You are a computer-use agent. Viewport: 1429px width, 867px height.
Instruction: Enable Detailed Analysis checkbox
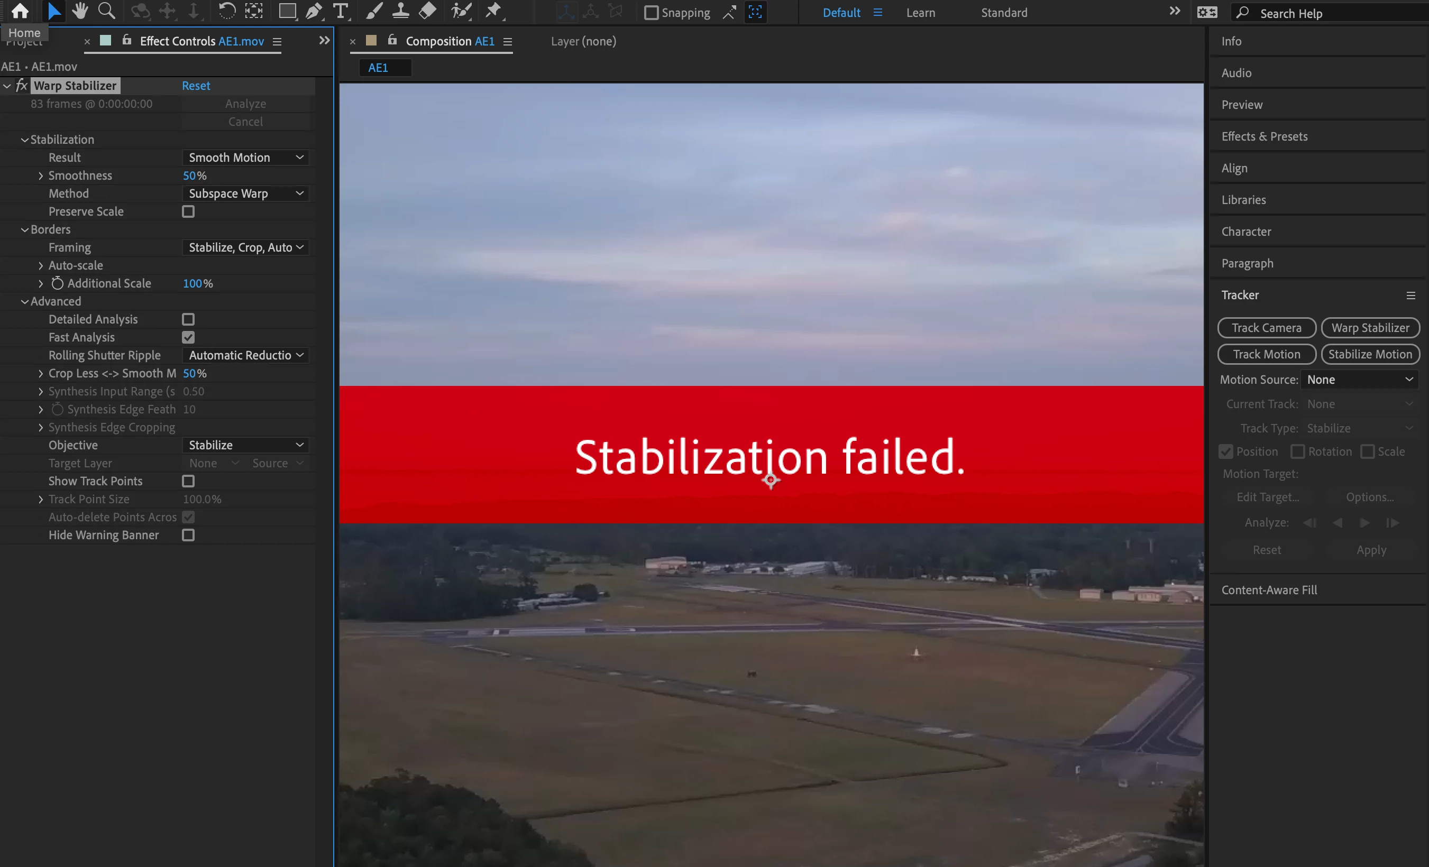(x=188, y=319)
